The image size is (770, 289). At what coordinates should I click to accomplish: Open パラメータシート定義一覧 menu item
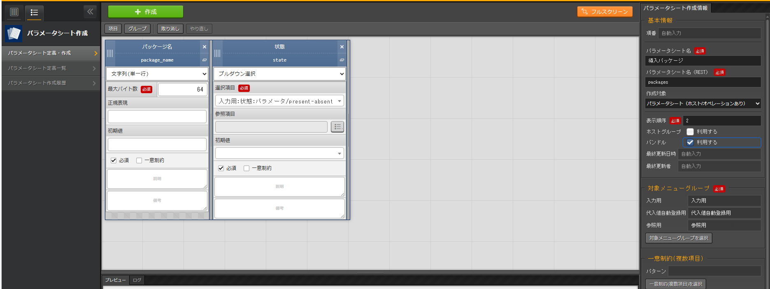point(51,68)
